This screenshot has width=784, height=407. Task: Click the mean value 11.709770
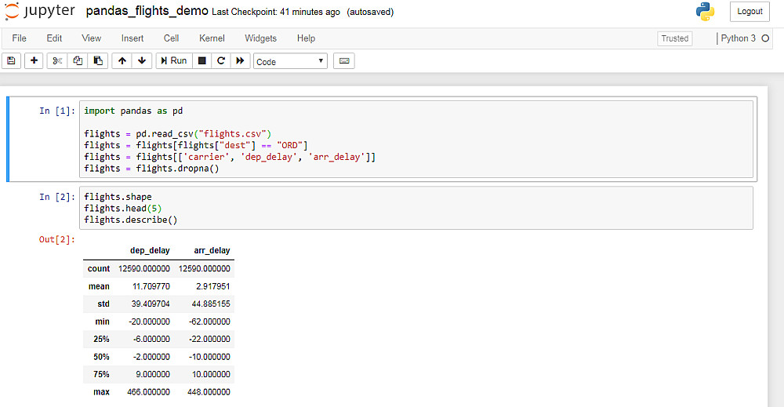151,286
